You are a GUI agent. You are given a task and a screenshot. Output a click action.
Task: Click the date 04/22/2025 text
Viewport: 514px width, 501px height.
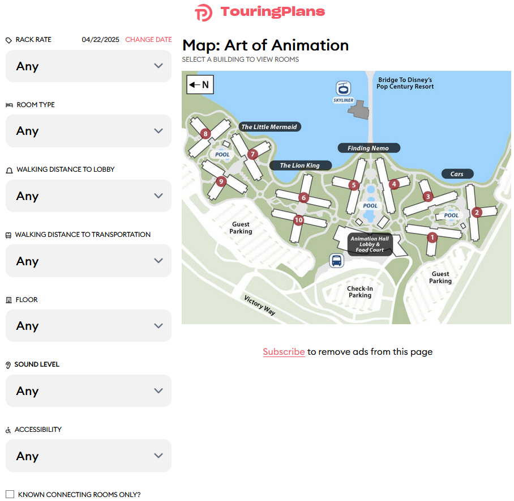point(100,40)
